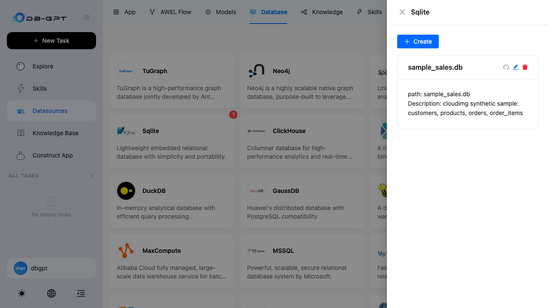Open Knowledge Base in the sidebar
The height and width of the screenshot is (308, 549).
point(51,133)
